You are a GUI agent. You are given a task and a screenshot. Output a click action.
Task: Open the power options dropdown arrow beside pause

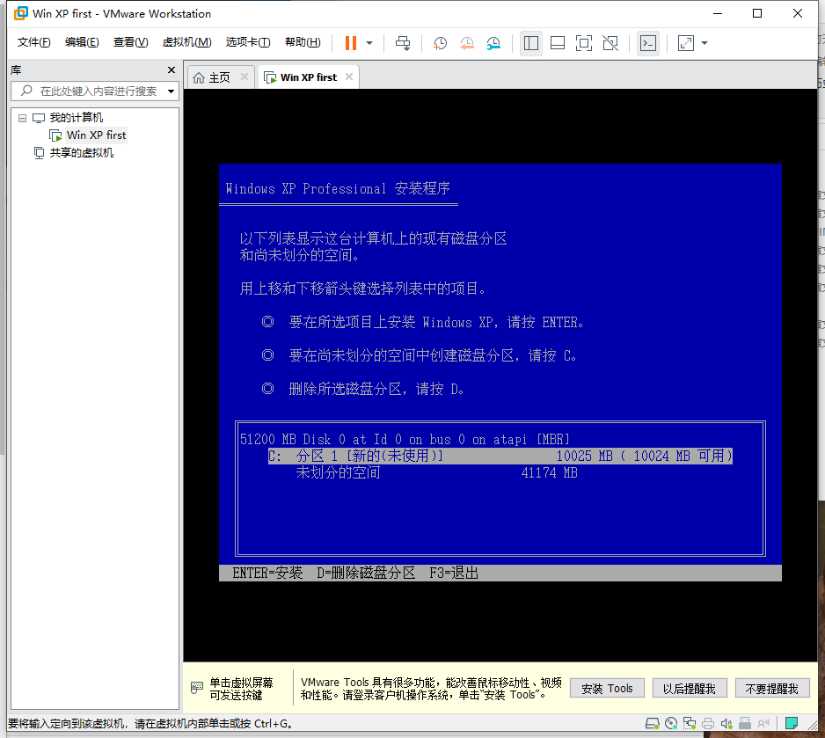tap(369, 43)
